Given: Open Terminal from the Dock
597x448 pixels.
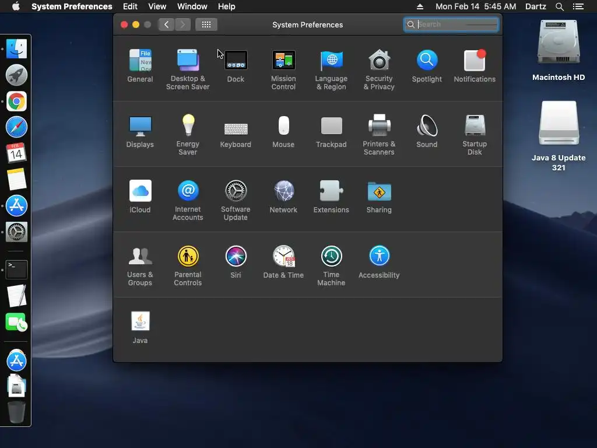Looking at the screenshot, I should pos(16,269).
